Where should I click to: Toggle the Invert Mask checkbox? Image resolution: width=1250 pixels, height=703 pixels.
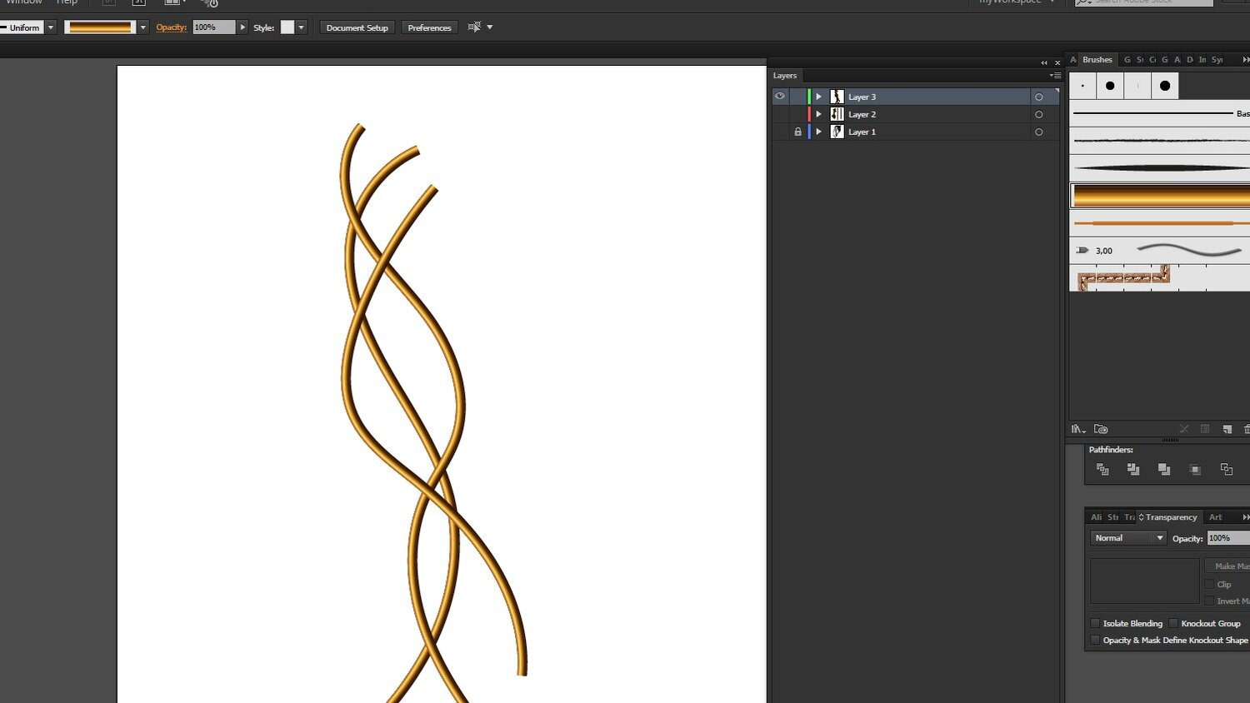pyautogui.click(x=1209, y=601)
